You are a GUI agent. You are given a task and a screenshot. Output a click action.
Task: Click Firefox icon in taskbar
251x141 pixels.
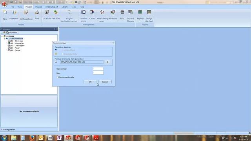32,138
